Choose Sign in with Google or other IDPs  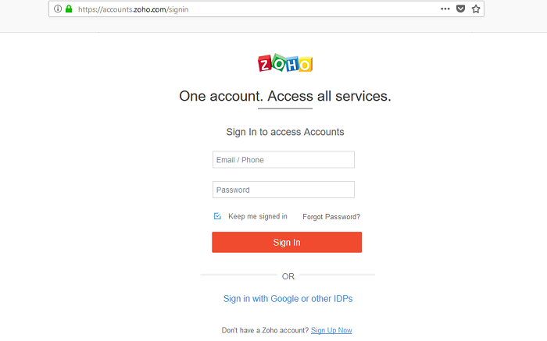tap(288, 299)
